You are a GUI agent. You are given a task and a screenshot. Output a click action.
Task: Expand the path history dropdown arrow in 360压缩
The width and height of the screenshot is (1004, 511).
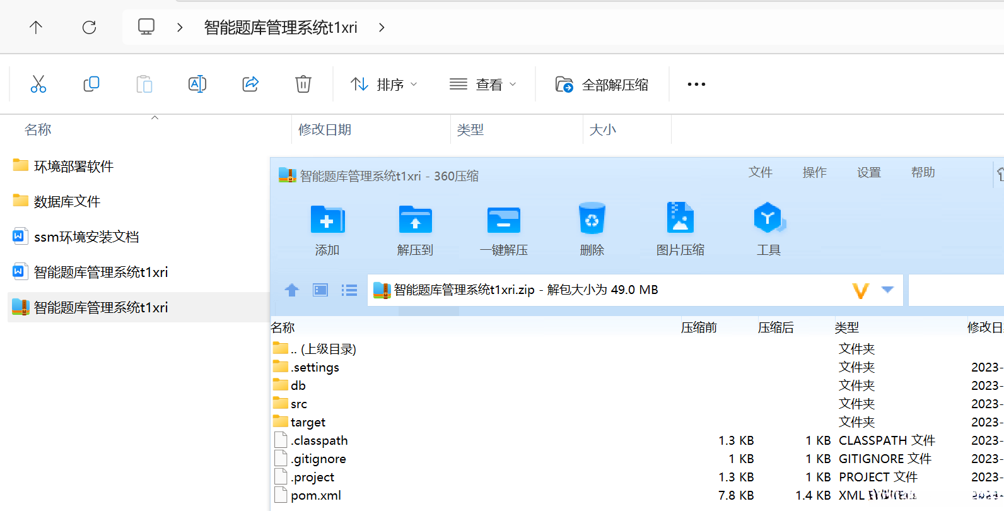pyautogui.click(x=888, y=290)
